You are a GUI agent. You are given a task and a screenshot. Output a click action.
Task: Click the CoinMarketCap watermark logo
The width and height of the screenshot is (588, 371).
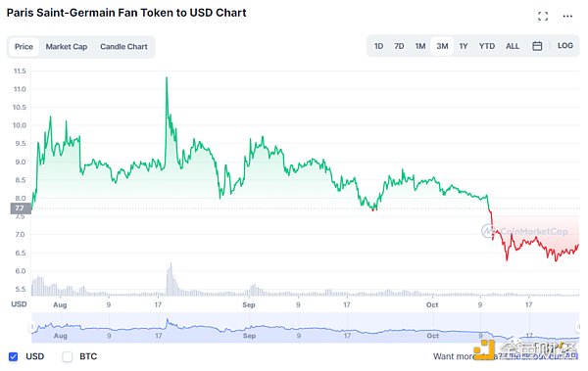[x=524, y=231]
